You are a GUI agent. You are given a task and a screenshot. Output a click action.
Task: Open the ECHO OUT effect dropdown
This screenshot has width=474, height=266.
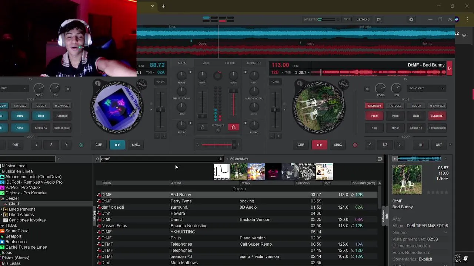pyautogui.click(x=426, y=88)
